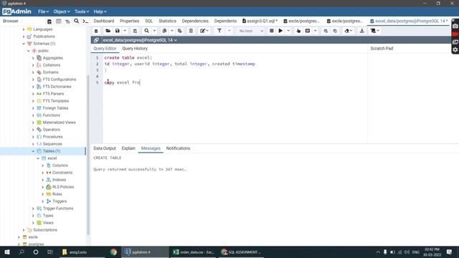Open the Object menu
The height and width of the screenshot is (258, 459).
tap(62, 11)
